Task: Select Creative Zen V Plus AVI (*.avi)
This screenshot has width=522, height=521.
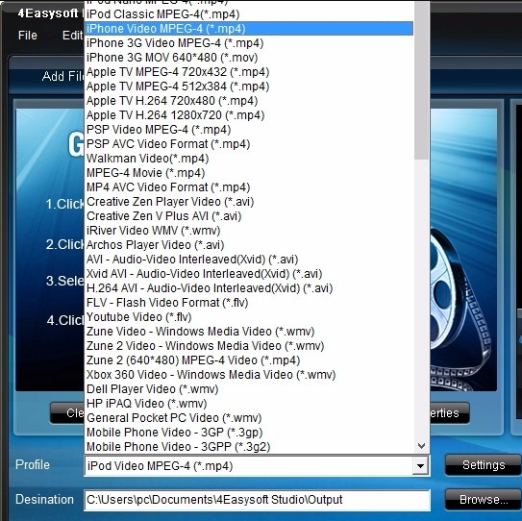Action: pyautogui.click(x=249, y=216)
